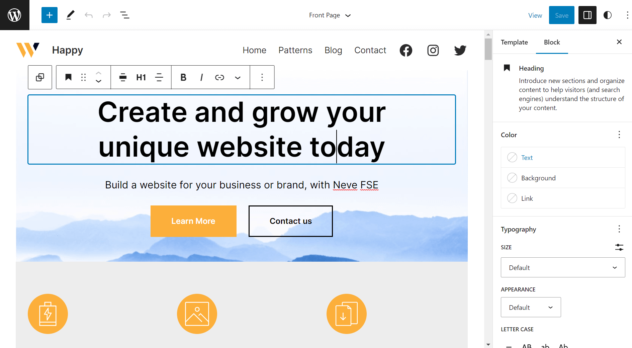Screen dimensions: 632x348
Task: Select the Heading block description text
Action: pyautogui.click(x=571, y=94)
